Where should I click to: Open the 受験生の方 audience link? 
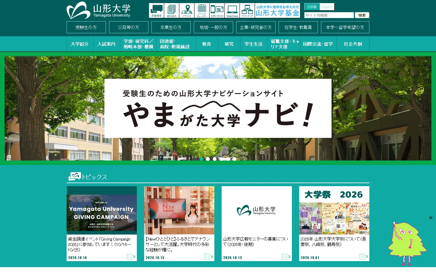pos(86,27)
